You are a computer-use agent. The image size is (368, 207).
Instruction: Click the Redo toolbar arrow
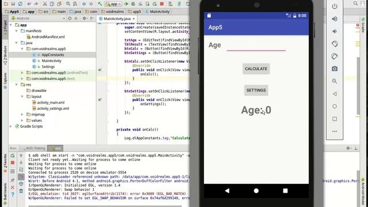(36, 4)
